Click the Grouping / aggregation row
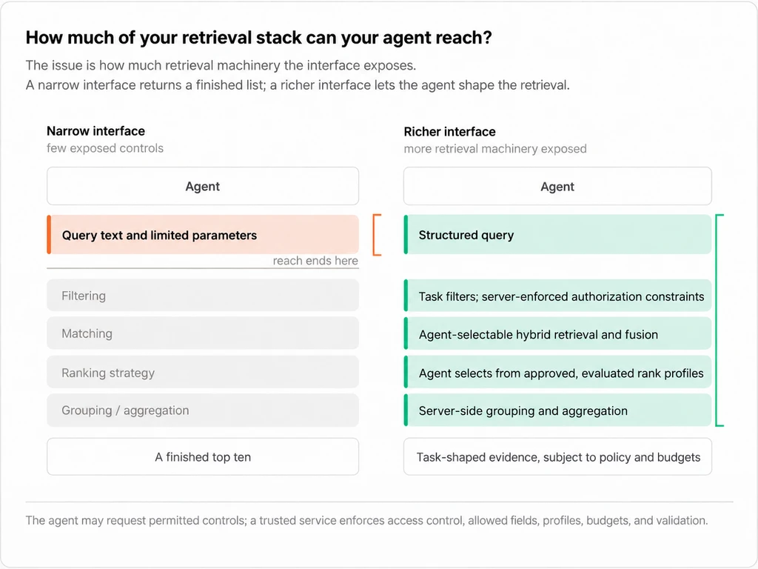 click(203, 410)
